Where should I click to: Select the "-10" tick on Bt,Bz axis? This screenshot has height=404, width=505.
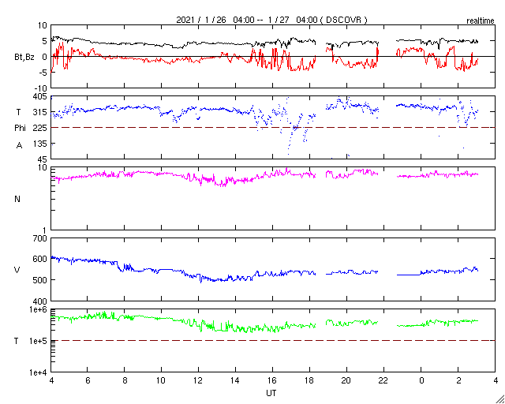pos(41,88)
